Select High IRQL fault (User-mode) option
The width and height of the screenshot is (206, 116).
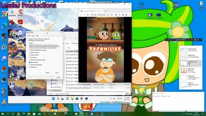37,60
